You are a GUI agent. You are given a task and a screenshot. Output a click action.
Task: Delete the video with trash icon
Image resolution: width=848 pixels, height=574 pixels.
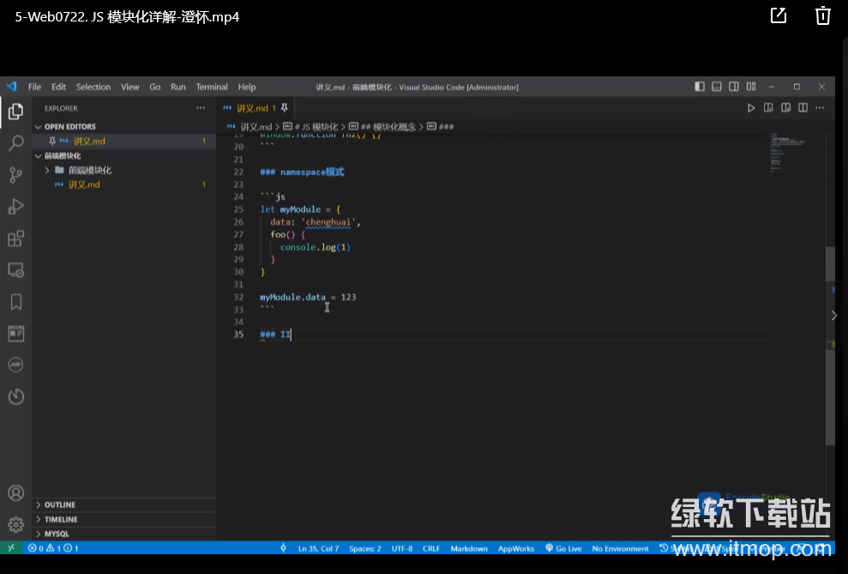[x=822, y=15]
